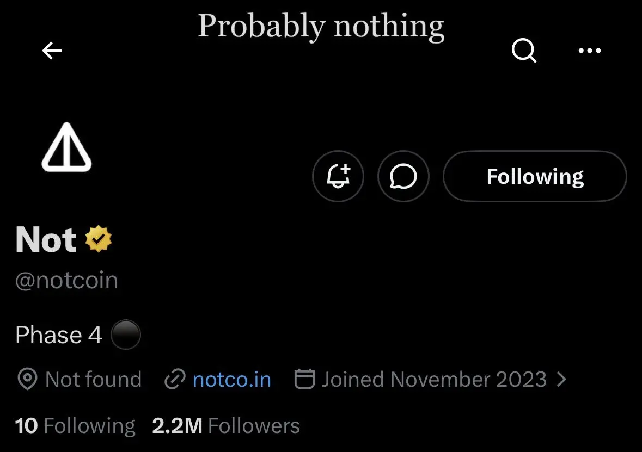This screenshot has height=452, width=642.
Task: Toggle the Following button
Action: pyautogui.click(x=535, y=176)
